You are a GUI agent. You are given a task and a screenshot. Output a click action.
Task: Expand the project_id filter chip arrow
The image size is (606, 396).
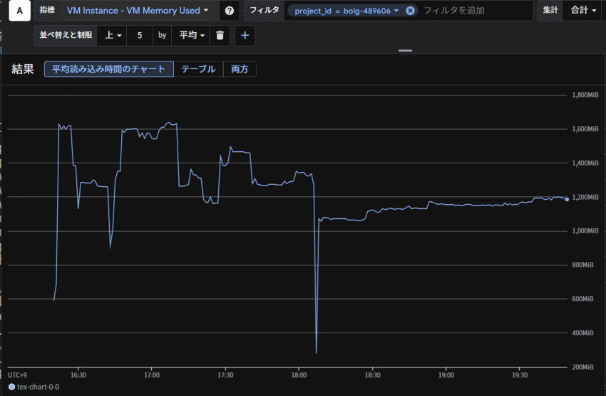(396, 11)
